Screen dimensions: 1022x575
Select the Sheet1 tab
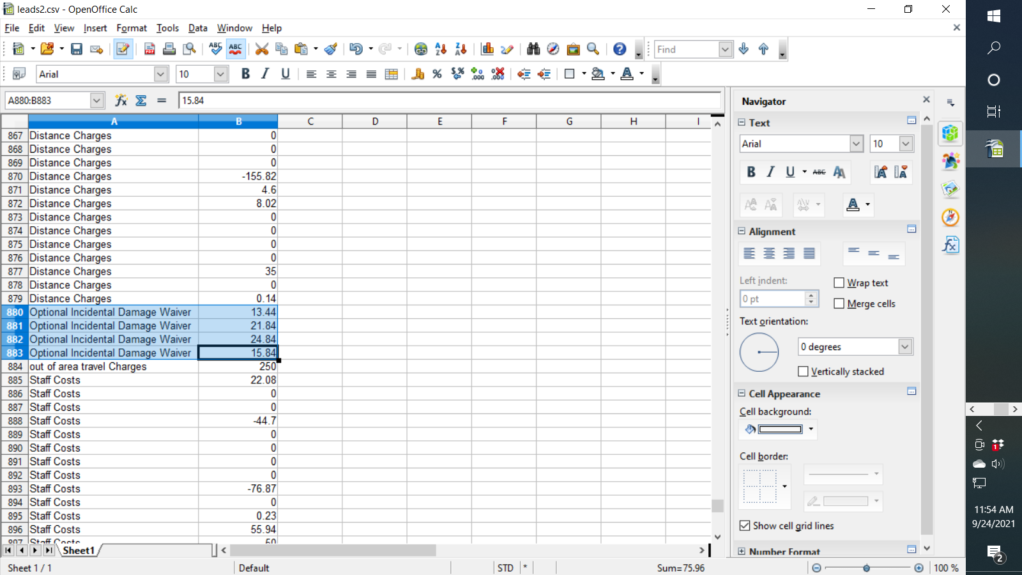tap(79, 550)
